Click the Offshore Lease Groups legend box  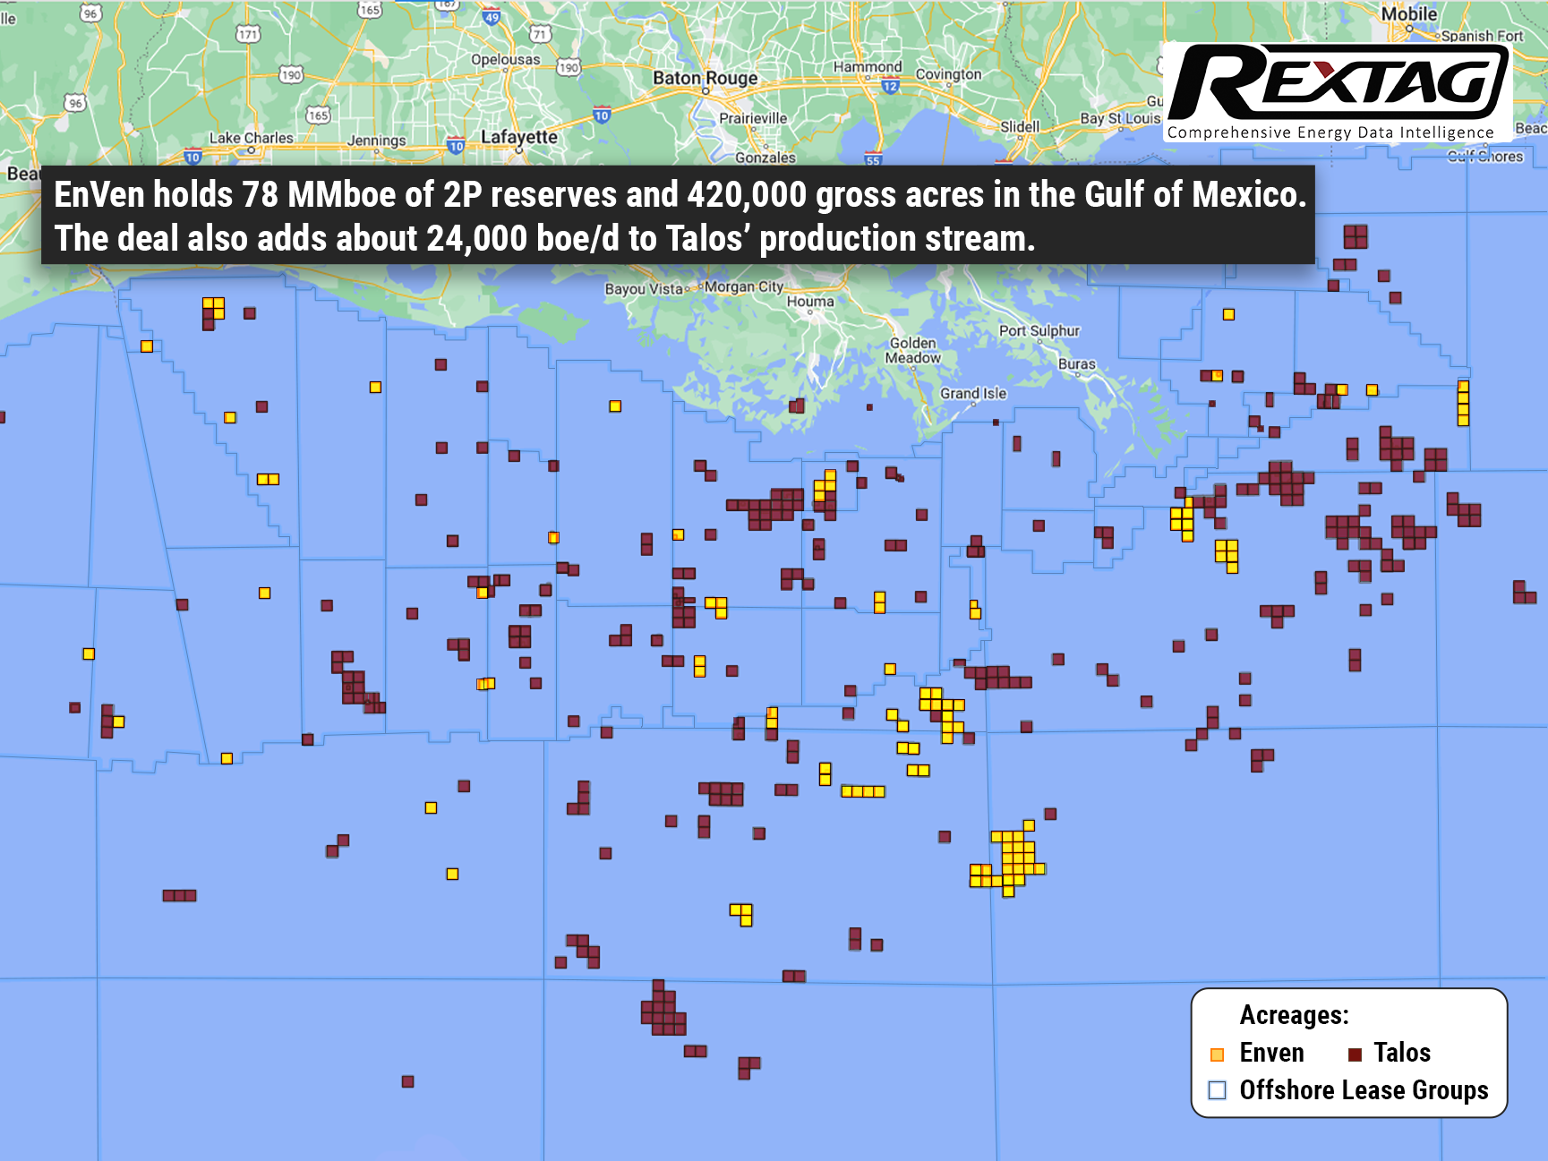tap(1218, 1090)
